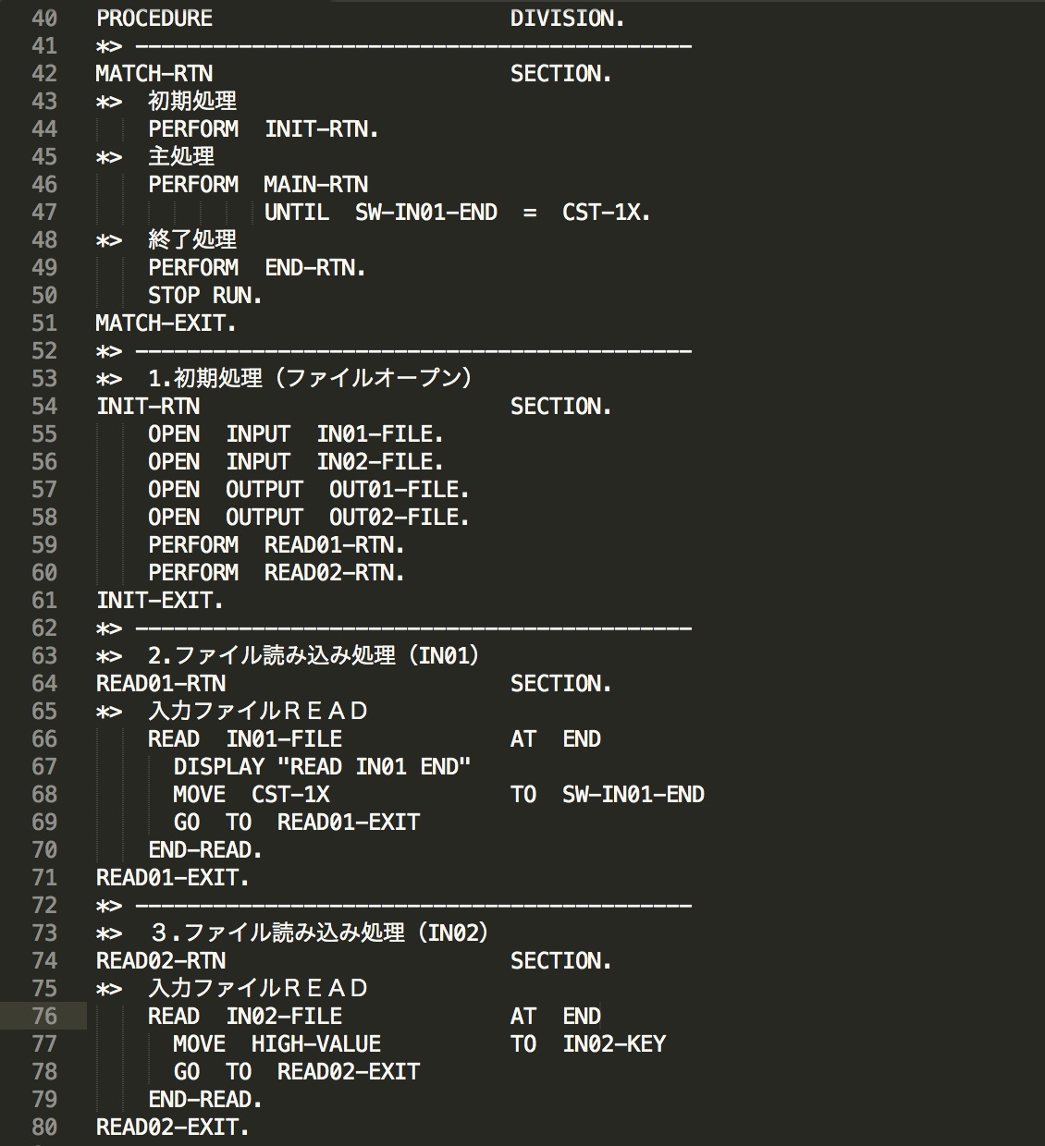Click GO TO READ01-EXIT statement

[297, 823]
